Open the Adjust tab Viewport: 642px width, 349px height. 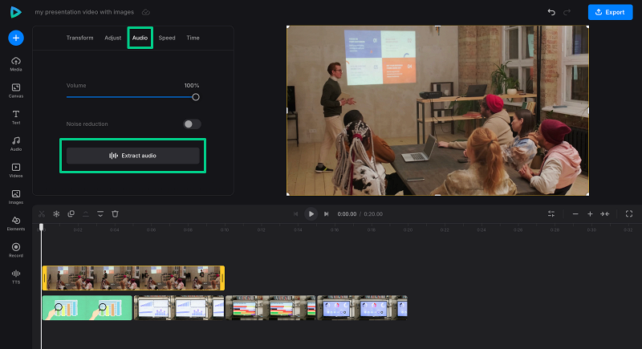pos(113,38)
